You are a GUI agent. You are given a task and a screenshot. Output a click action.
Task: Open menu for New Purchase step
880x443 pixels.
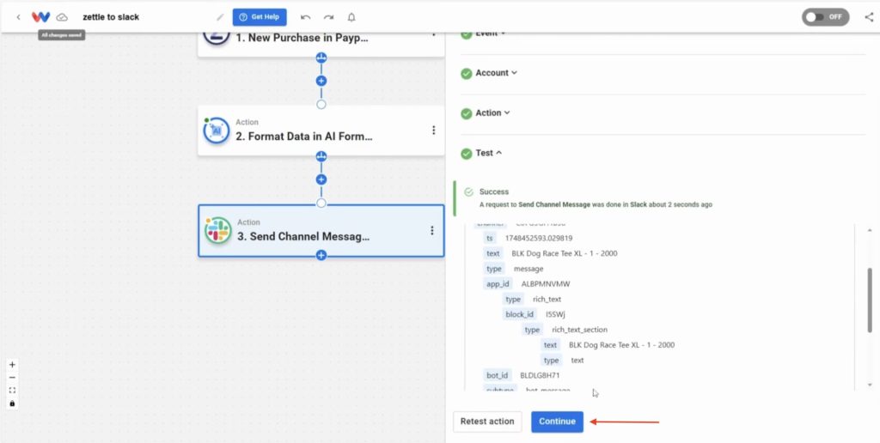coord(433,34)
